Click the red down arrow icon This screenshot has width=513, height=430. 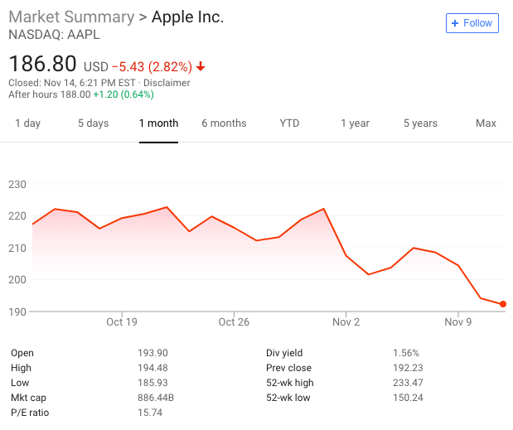[x=201, y=66]
